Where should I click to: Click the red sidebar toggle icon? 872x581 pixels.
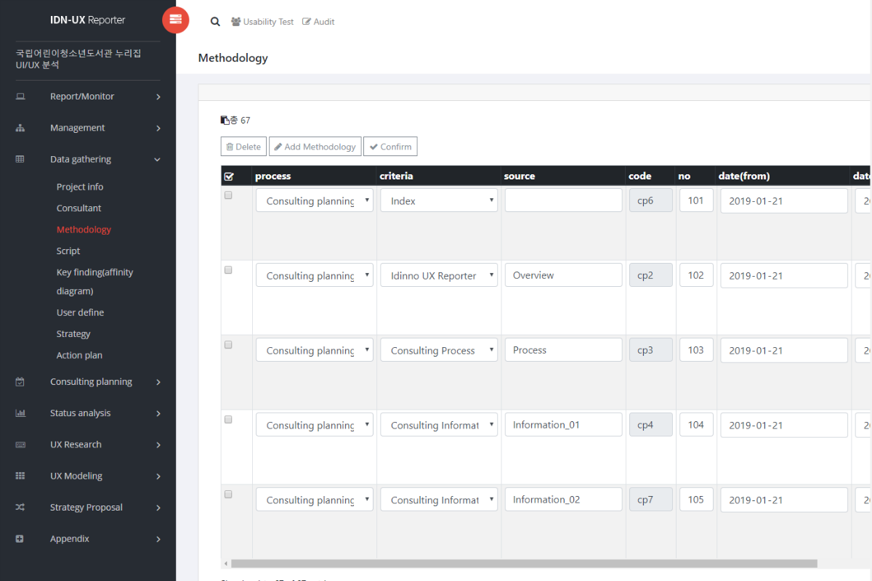coord(175,20)
